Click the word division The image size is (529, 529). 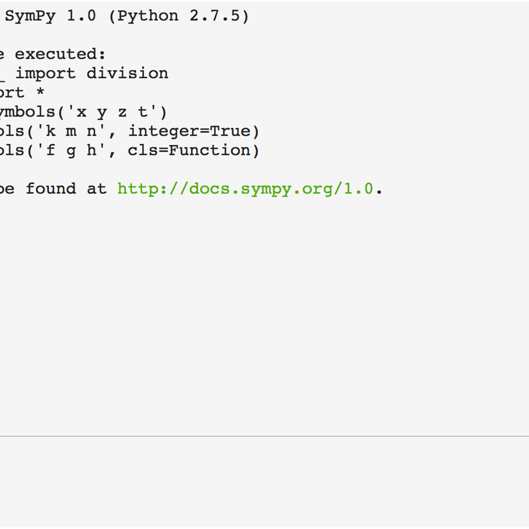127,74
